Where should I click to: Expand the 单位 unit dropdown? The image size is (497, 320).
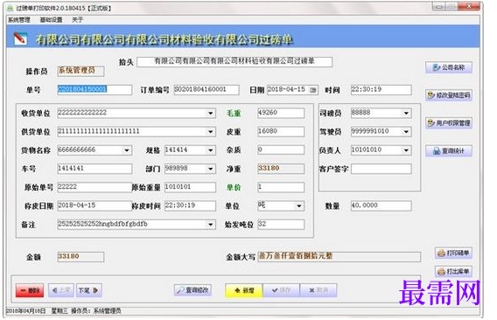pyautogui.click(x=299, y=206)
